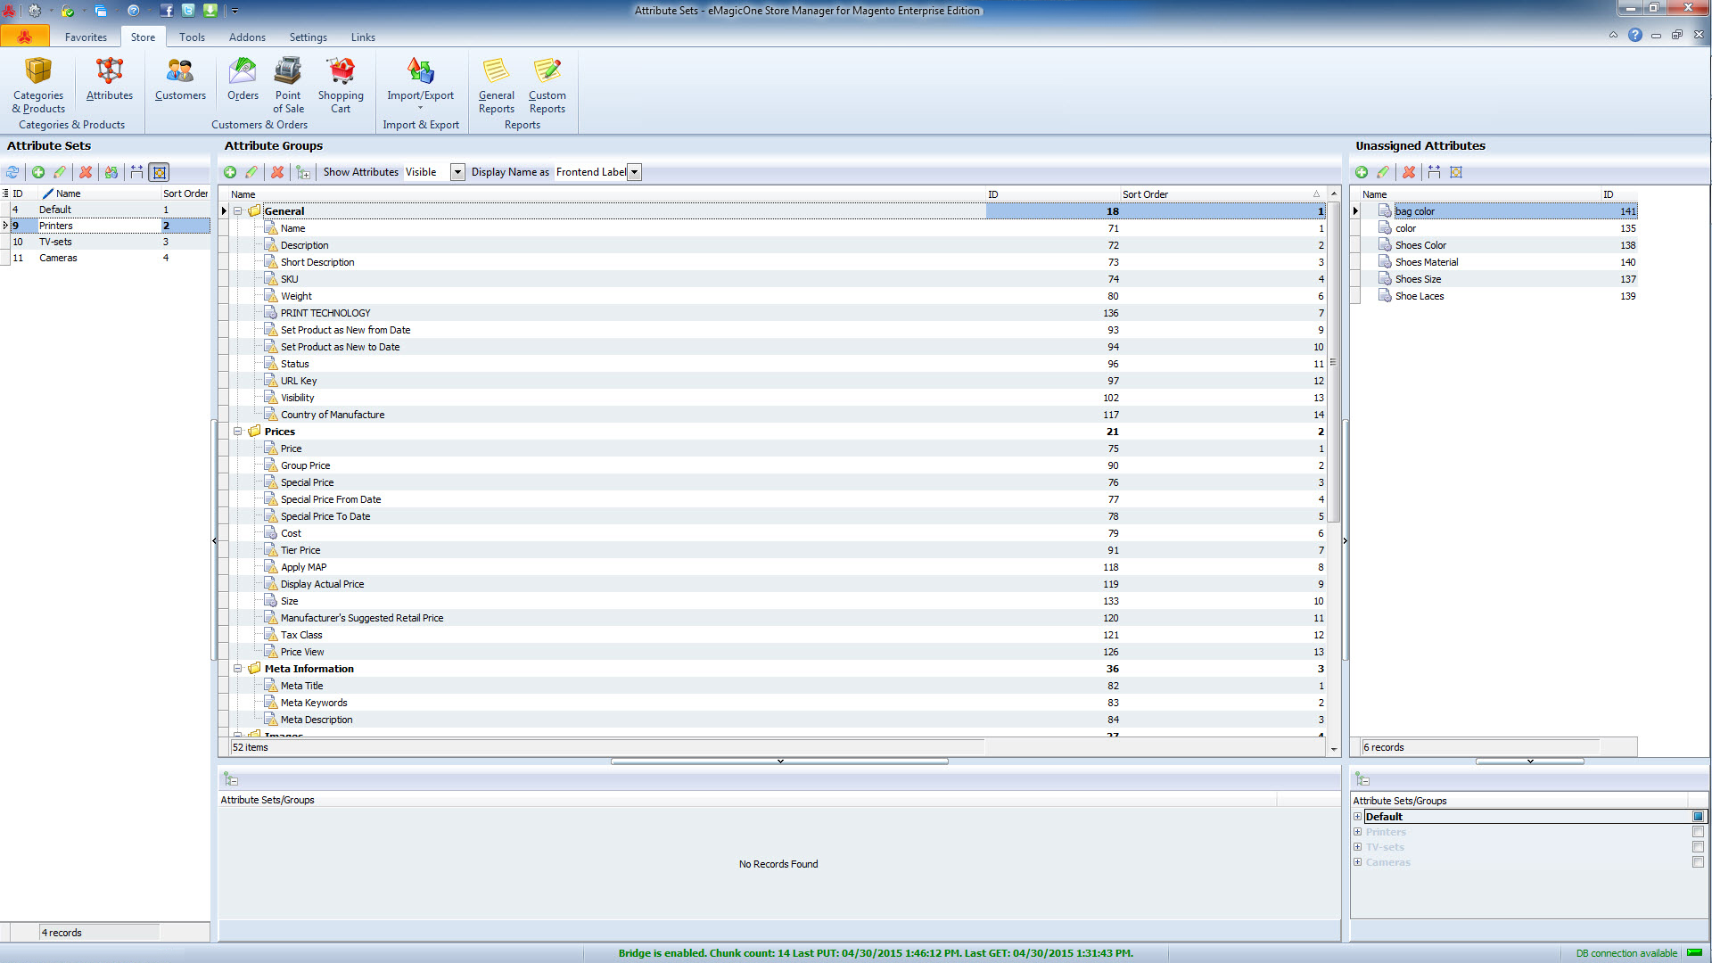
Task: Refresh the Attribute Sets list
Action: tap(12, 172)
